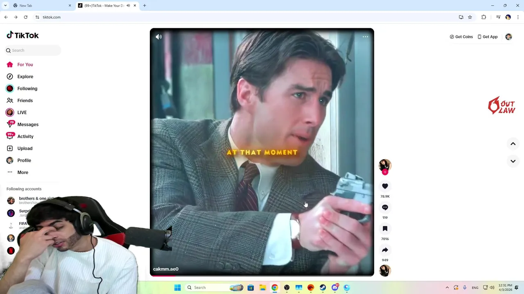Viewport: 524px width, 294px height.
Task: Install app icon in address bar
Action: (461, 17)
